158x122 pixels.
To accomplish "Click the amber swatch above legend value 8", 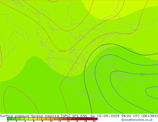I will click(44, 119).
